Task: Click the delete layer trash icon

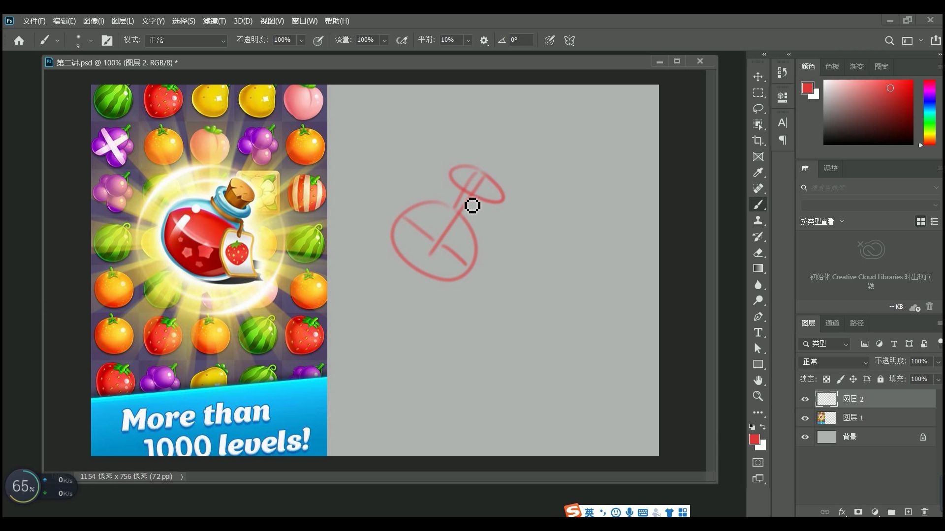Action: click(924, 512)
